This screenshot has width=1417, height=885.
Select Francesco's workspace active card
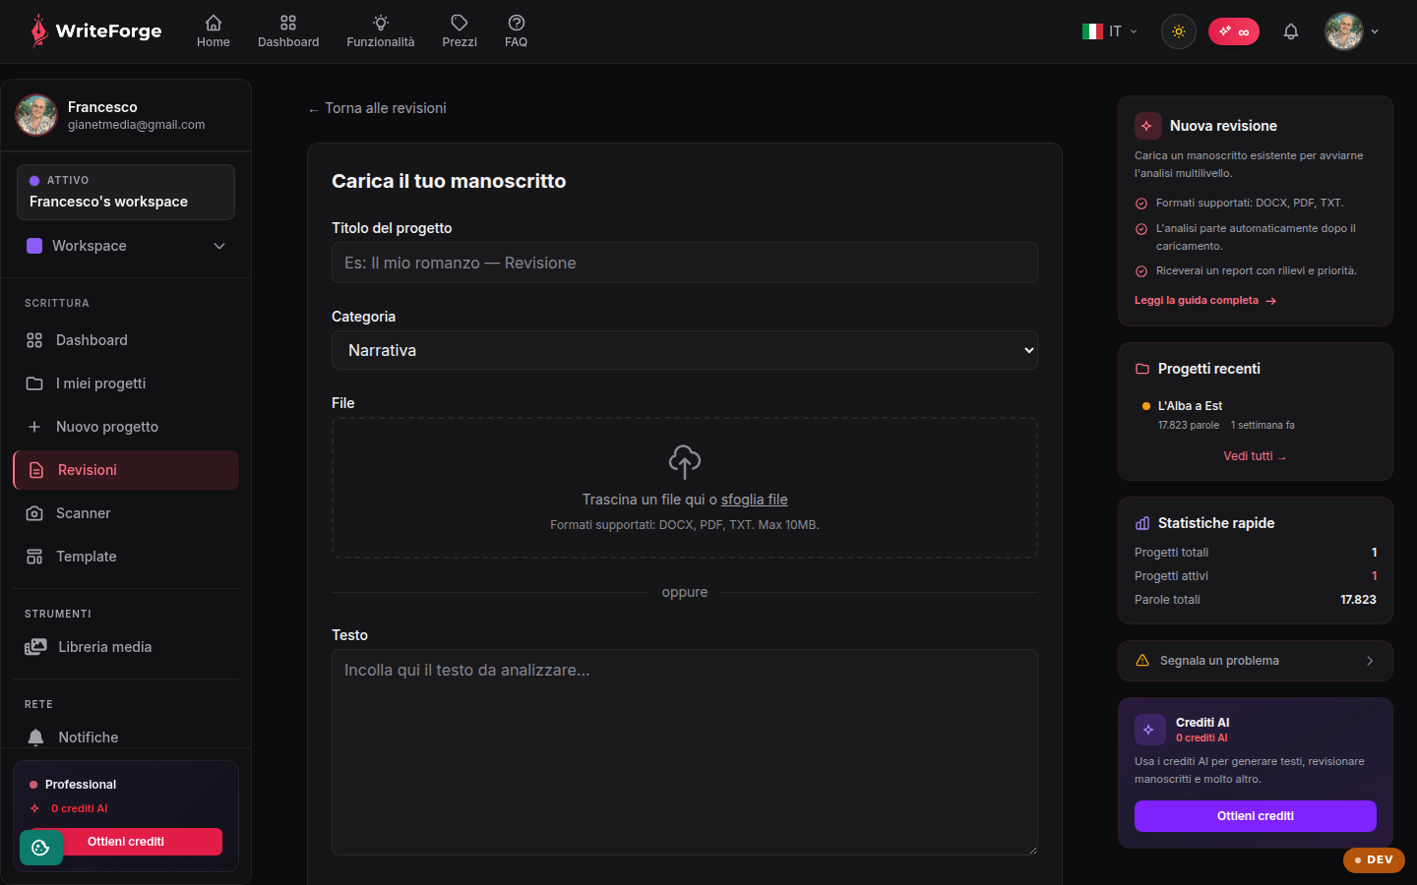click(126, 192)
